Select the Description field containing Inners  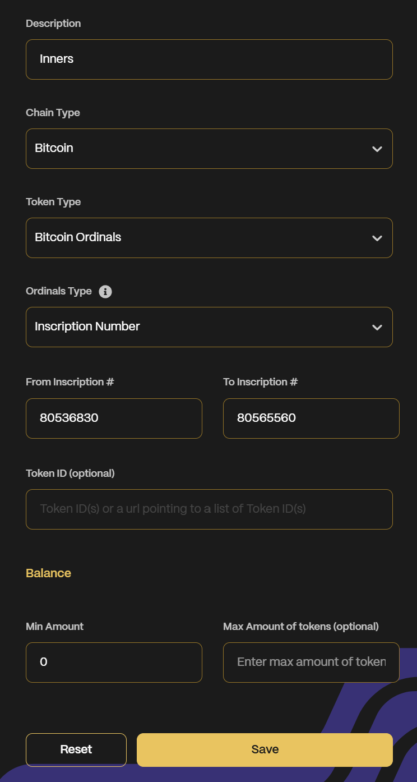coord(209,59)
